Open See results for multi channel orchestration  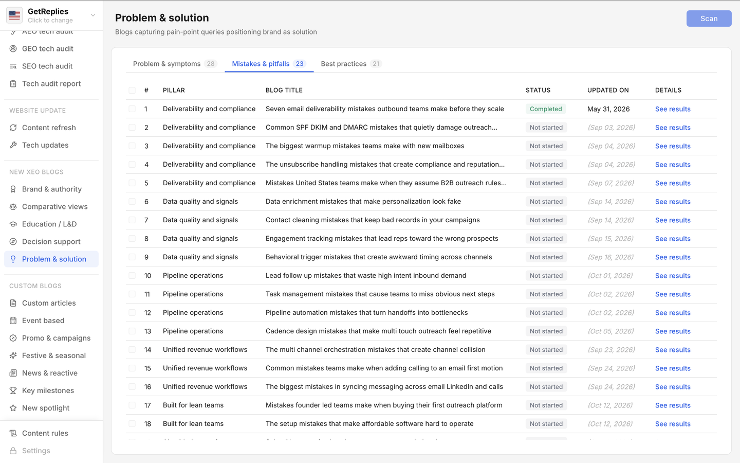pos(673,350)
